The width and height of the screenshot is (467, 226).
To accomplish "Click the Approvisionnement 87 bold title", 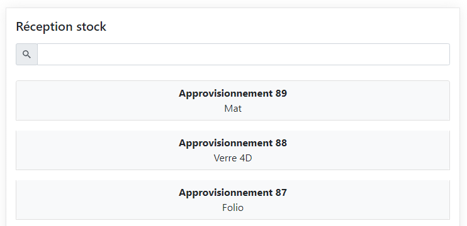I will 233,193.
